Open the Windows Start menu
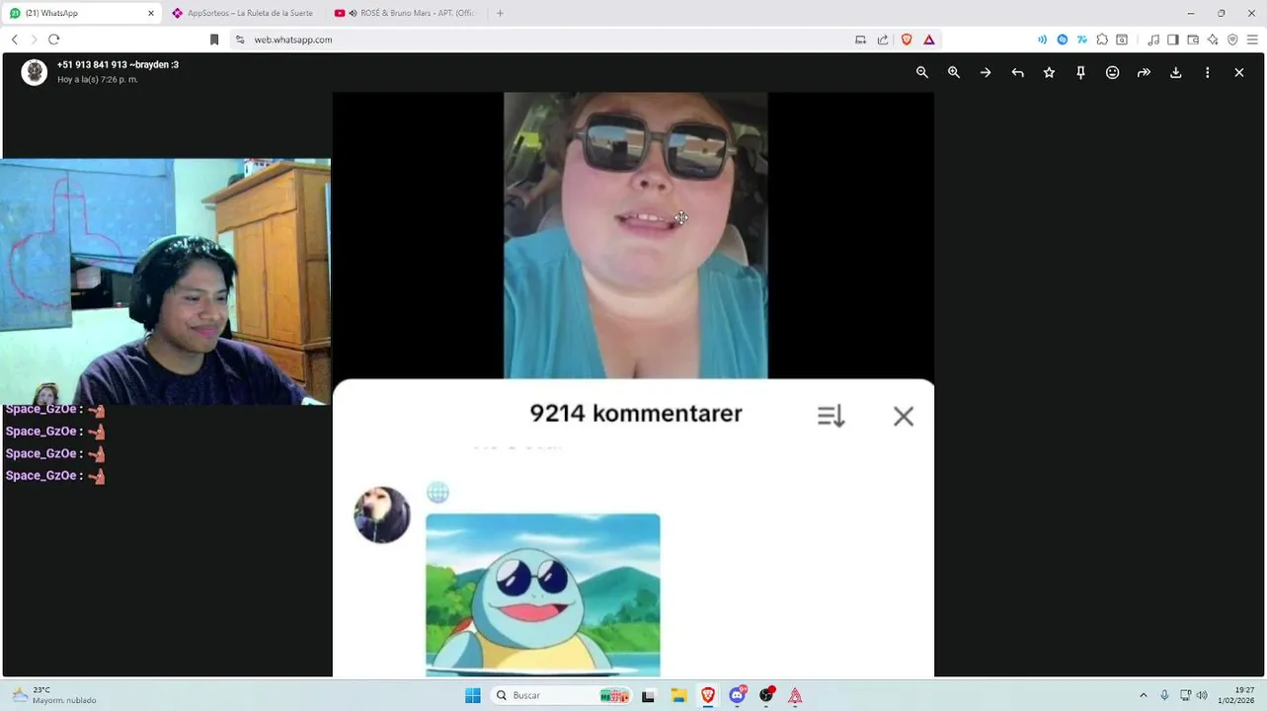1267x711 pixels. (x=473, y=695)
